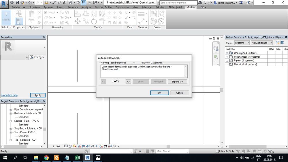Image resolution: width=288 pixels, height=162 pixels.
Task: Click the Zoom Region icon in the navigation bar
Action: 216,57
